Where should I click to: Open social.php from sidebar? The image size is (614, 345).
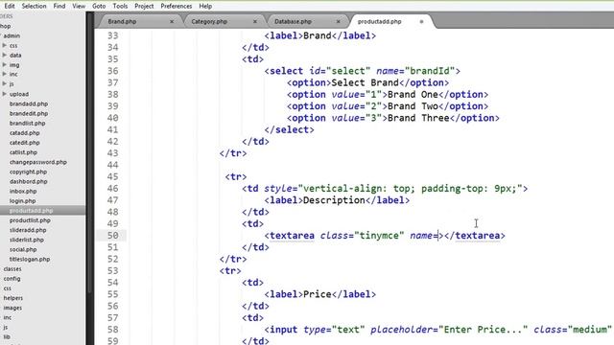click(x=23, y=249)
